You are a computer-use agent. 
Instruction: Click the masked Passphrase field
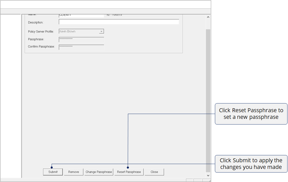pyautogui.click(x=81, y=39)
